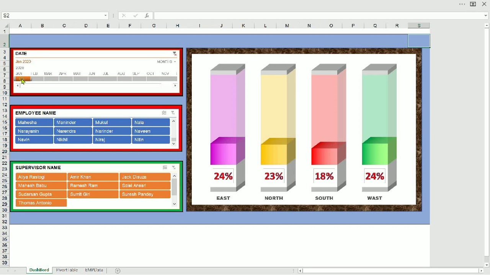Switch to the EMPData sheet tab
Viewport: 490px width, 275px height.
point(94,270)
